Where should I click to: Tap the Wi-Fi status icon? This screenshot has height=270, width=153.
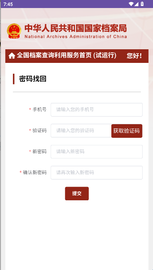(x=131, y=4)
